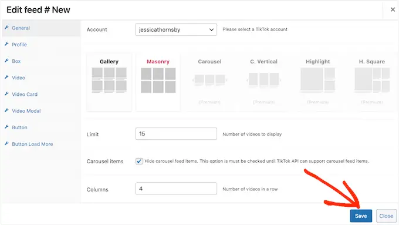The height and width of the screenshot is (225, 399).
Task: Click the Columns input field showing 4
Action: (176, 189)
